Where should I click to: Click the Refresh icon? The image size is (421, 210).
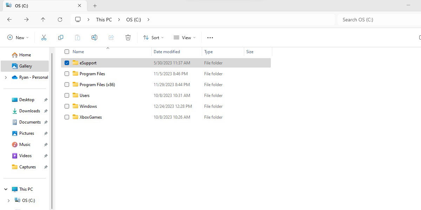pos(60,20)
